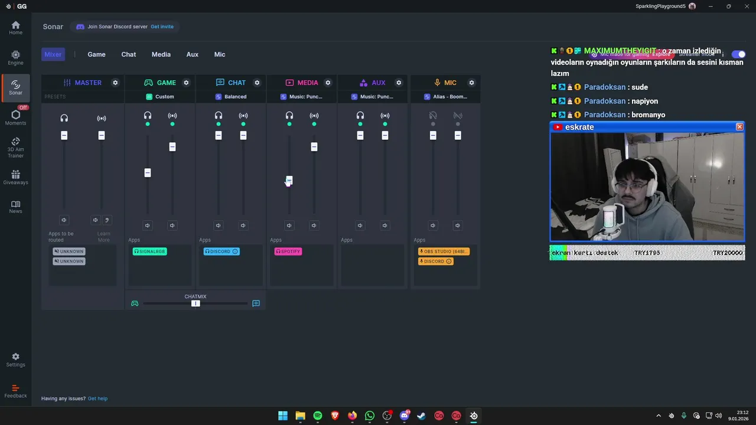
Task: Show hidden system tray icons
Action: (x=659, y=416)
